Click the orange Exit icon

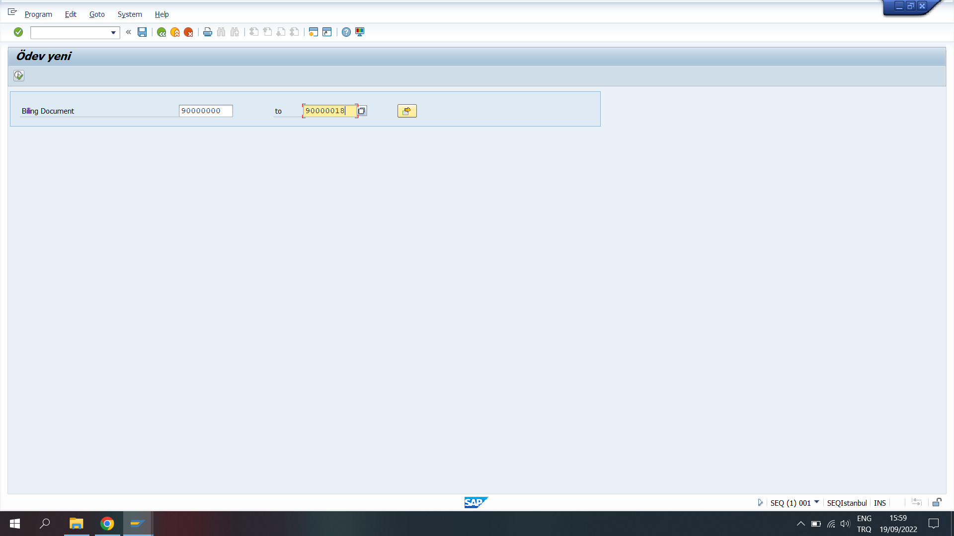pos(175,32)
